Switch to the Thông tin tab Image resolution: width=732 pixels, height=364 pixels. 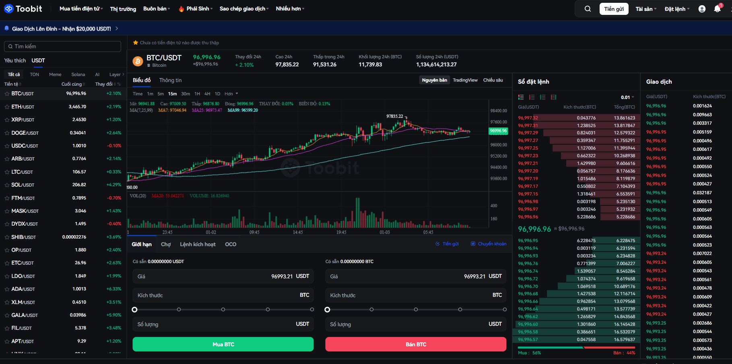[170, 80]
